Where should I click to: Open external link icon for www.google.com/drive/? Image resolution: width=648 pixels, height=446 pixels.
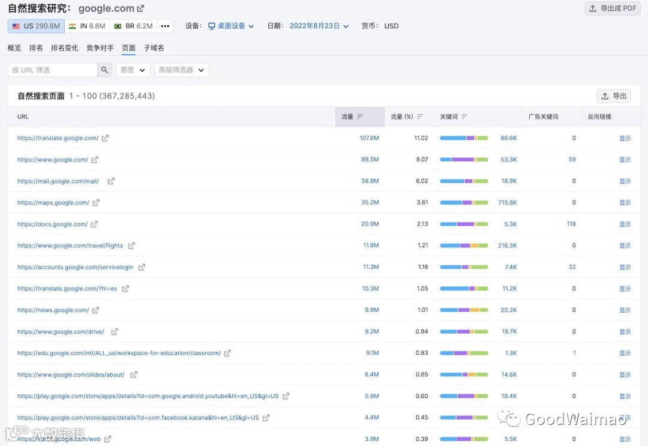pyautogui.click(x=115, y=331)
